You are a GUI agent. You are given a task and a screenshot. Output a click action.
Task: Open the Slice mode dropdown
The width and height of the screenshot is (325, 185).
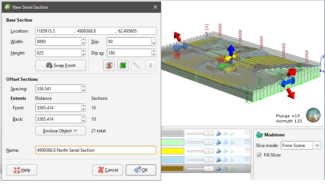click(x=301, y=145)
